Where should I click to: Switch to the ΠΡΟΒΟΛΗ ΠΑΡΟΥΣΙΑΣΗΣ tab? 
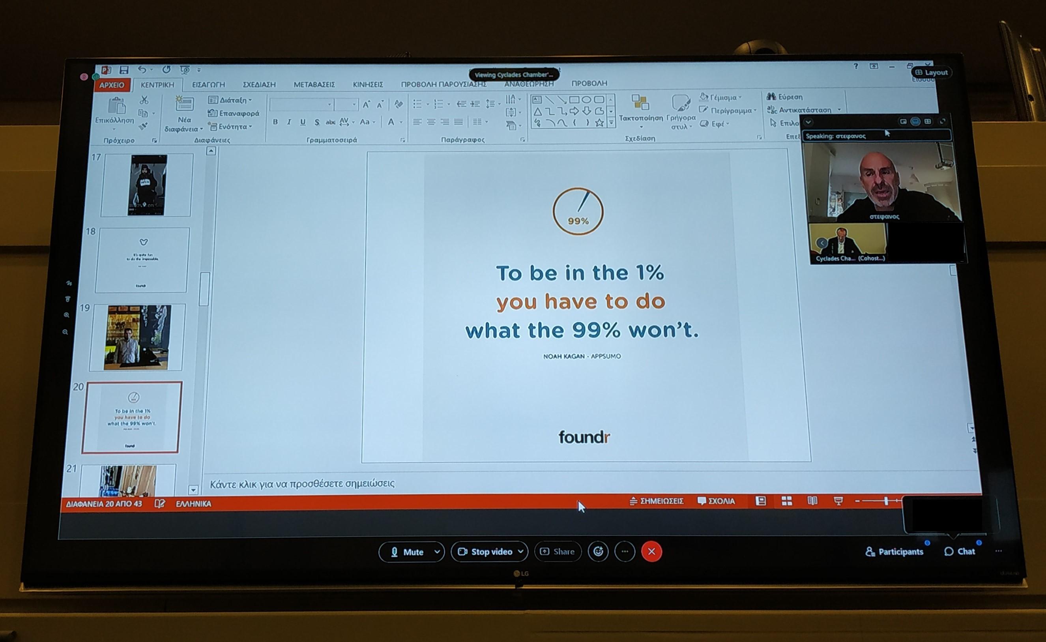coord(443,84)
